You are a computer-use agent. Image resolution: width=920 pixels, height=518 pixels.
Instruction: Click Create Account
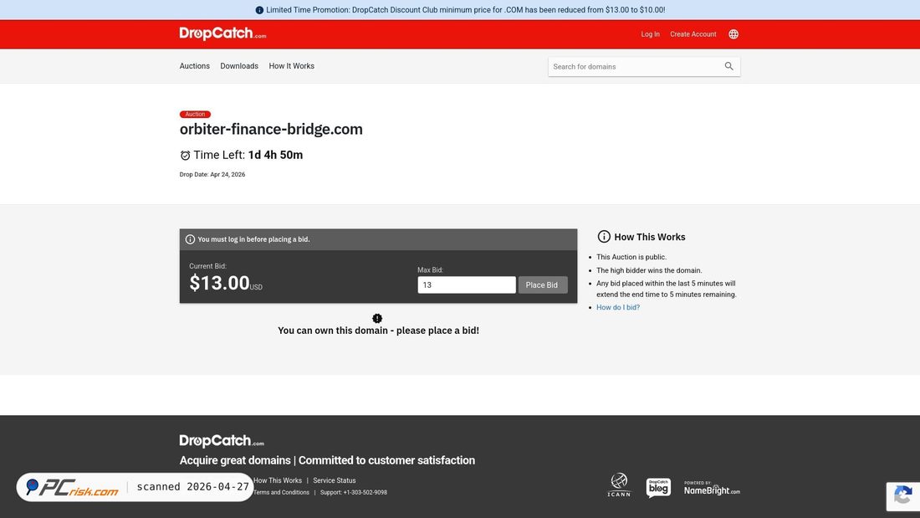[693, 34]
